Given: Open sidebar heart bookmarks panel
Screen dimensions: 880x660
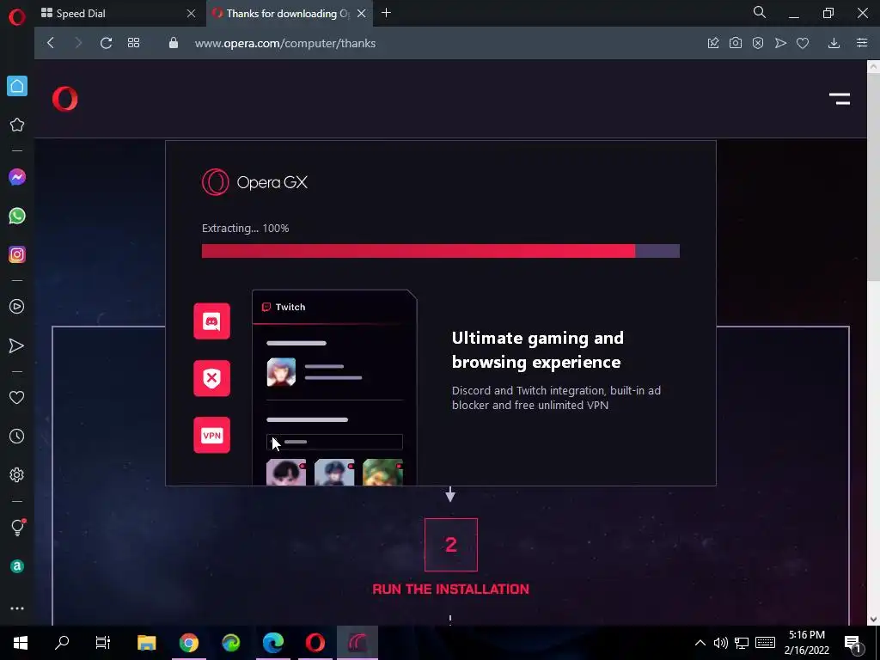Looking at the screenshot, I should coord(17,398).
